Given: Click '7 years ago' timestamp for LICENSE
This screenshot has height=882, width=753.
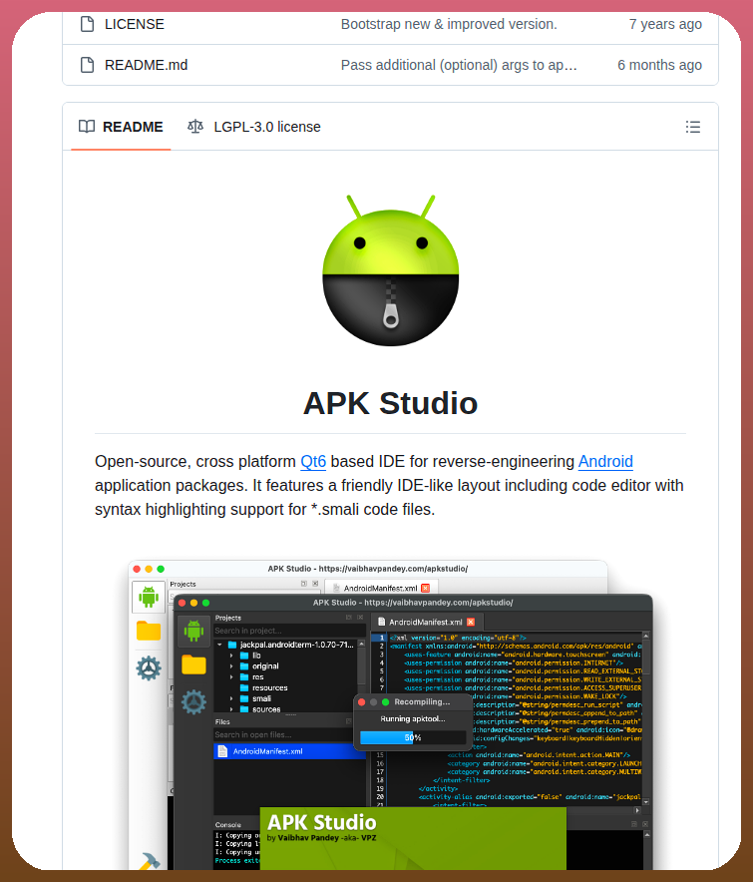Looking at the screenshot, I should (x=665, y=24).
